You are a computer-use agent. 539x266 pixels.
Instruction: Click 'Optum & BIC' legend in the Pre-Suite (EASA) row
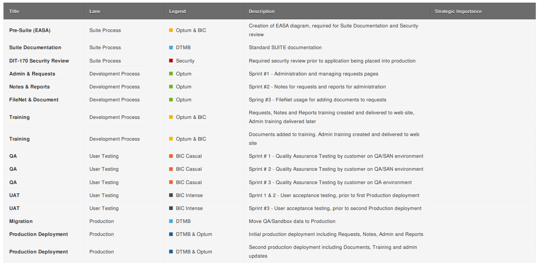tap(191, 30)
